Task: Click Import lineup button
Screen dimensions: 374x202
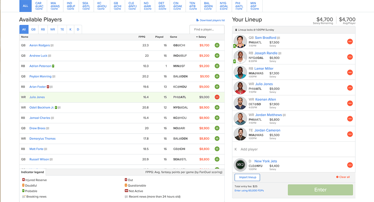Action: (x=247, y=177)
